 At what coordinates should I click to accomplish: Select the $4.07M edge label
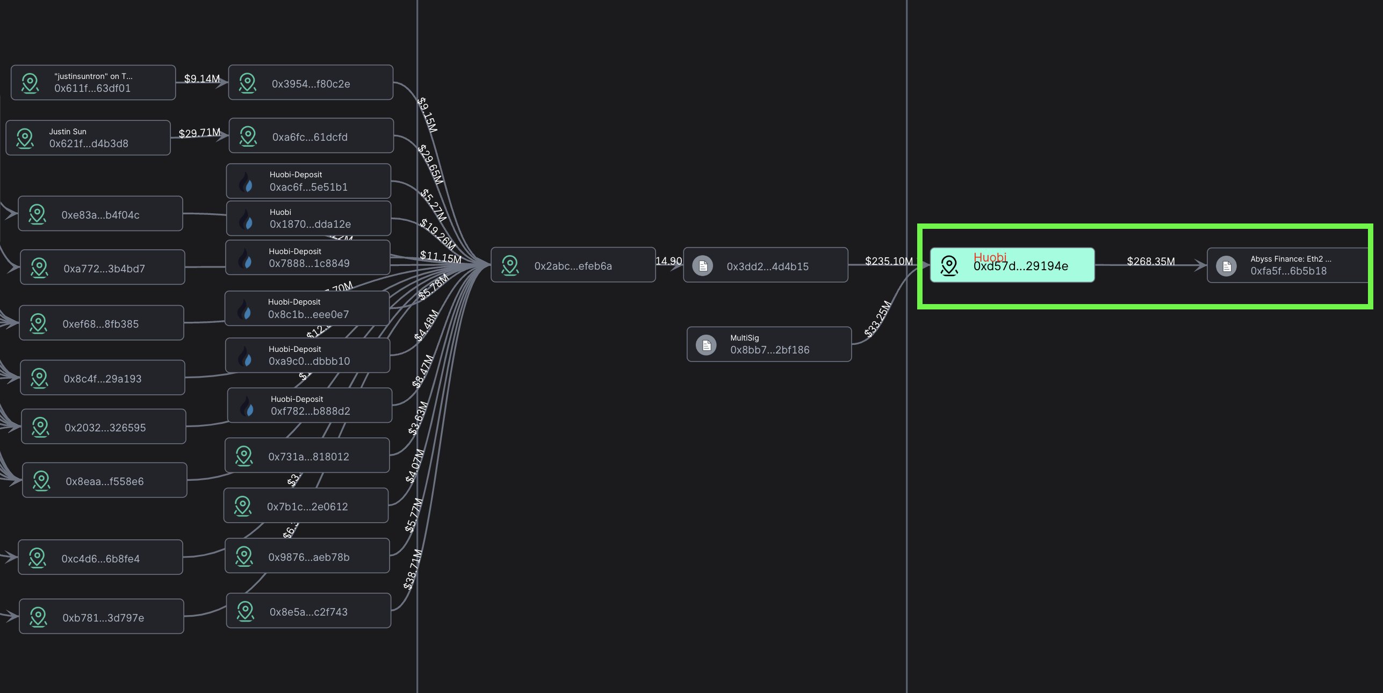(415, 466)
